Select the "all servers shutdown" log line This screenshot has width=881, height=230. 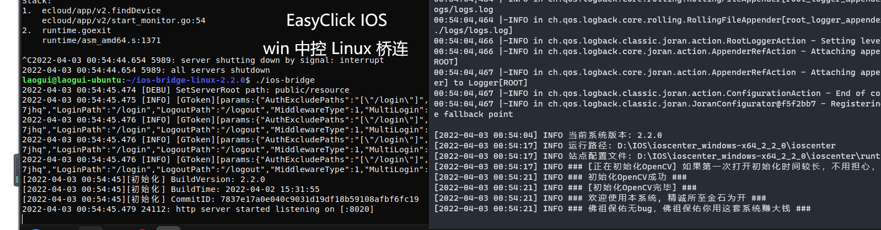pos(146,70)
